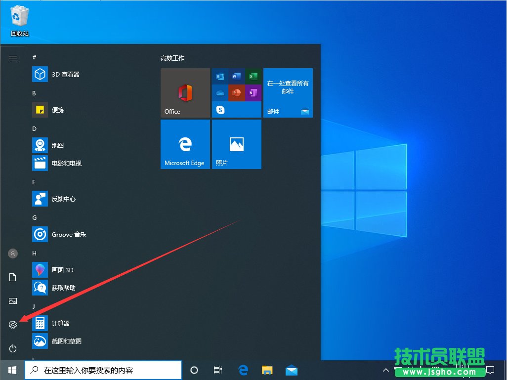Screen dimensions: 507x380
Task: Launch Microsoft Edge from its Start tile
Action: point(185,144)
